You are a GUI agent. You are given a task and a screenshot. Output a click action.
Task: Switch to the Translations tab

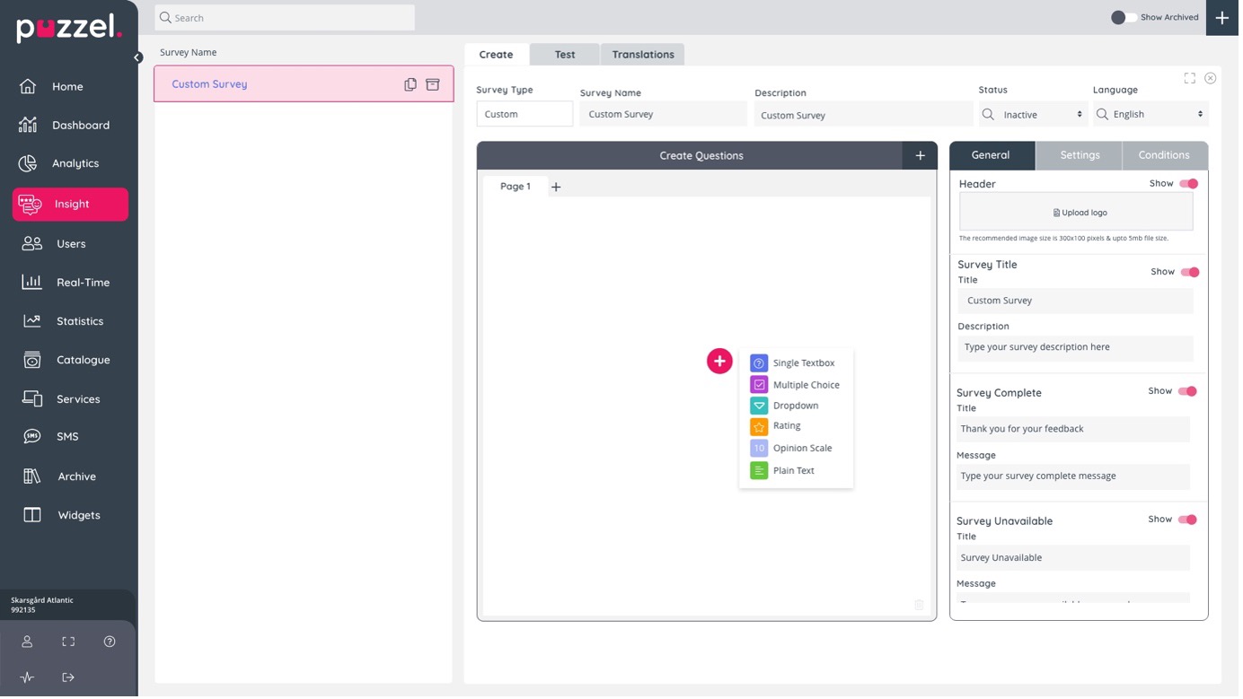pyautogui.click(x=645, y=55)
